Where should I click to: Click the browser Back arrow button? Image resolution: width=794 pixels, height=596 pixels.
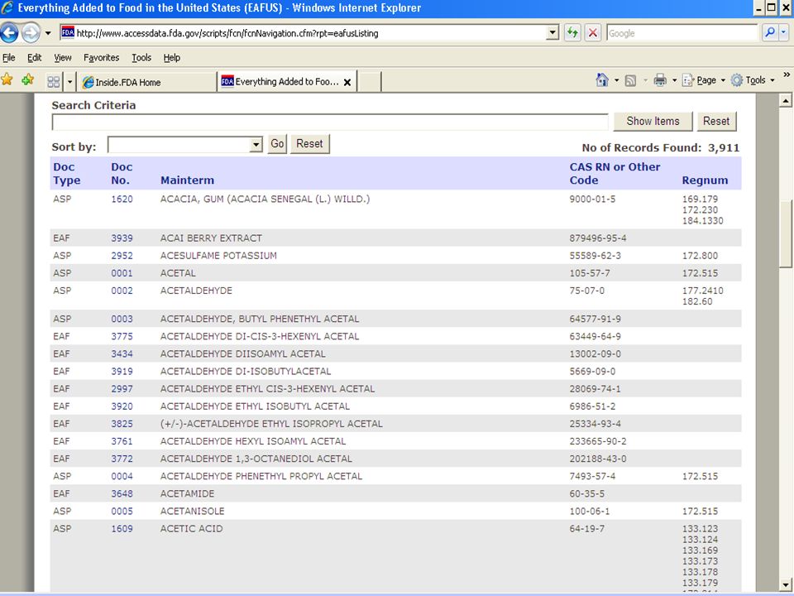coord(10,33)
